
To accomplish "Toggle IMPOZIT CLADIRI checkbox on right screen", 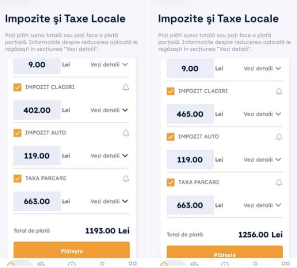I will pos(171,91).
